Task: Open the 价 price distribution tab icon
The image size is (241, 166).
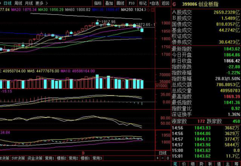Action: click(184, 164)
